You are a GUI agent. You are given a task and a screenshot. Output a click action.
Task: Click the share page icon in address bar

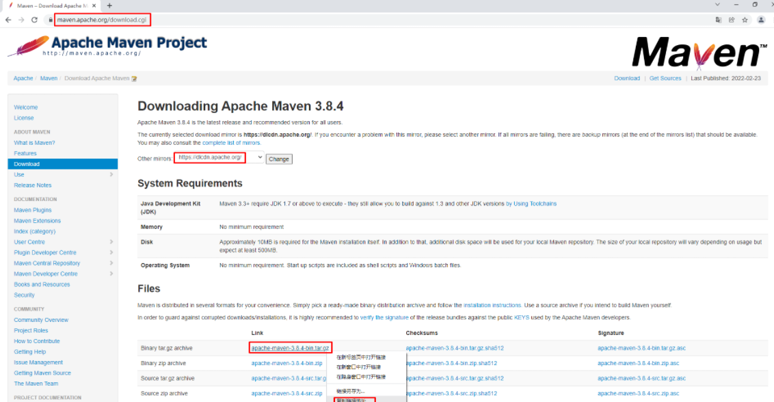click(x=732, y=20)
